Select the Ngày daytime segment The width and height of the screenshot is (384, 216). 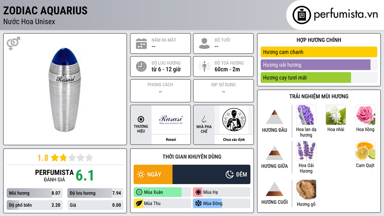[x=153, y=174]
